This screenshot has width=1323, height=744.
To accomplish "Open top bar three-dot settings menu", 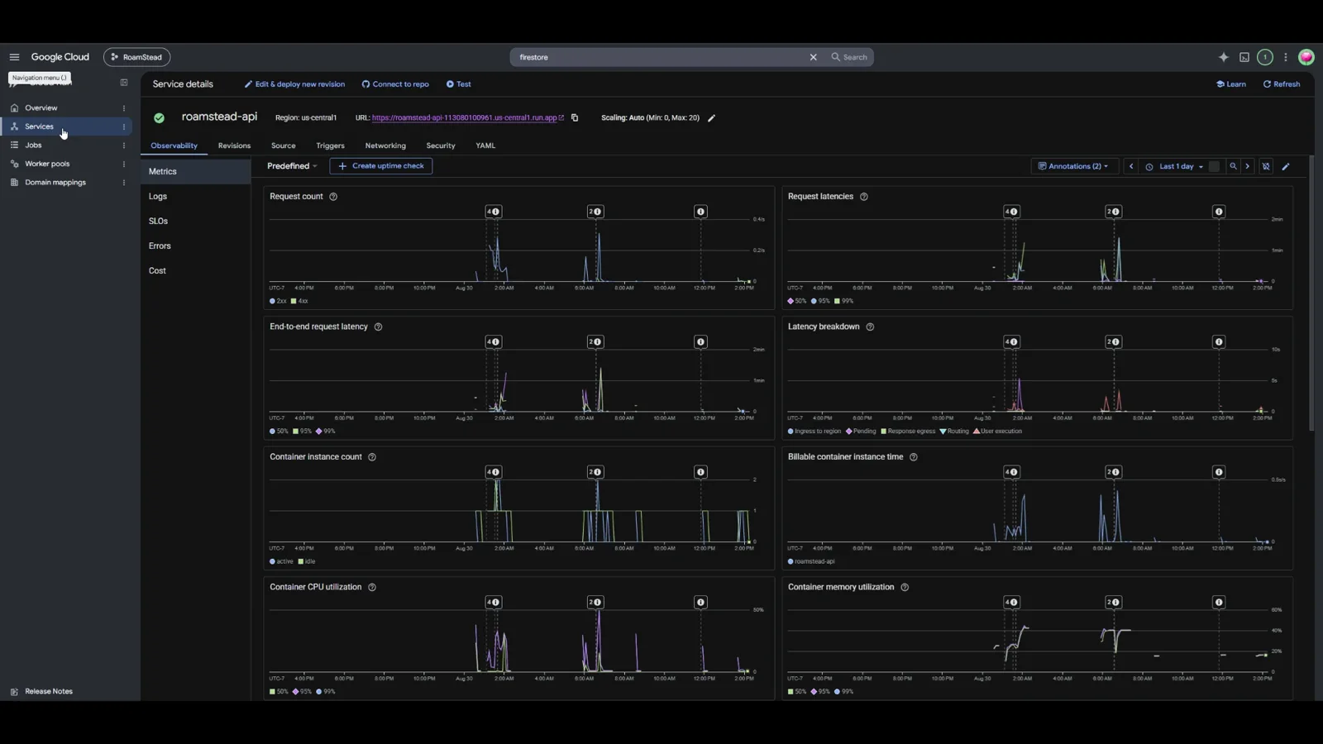I will (1286, 57).
